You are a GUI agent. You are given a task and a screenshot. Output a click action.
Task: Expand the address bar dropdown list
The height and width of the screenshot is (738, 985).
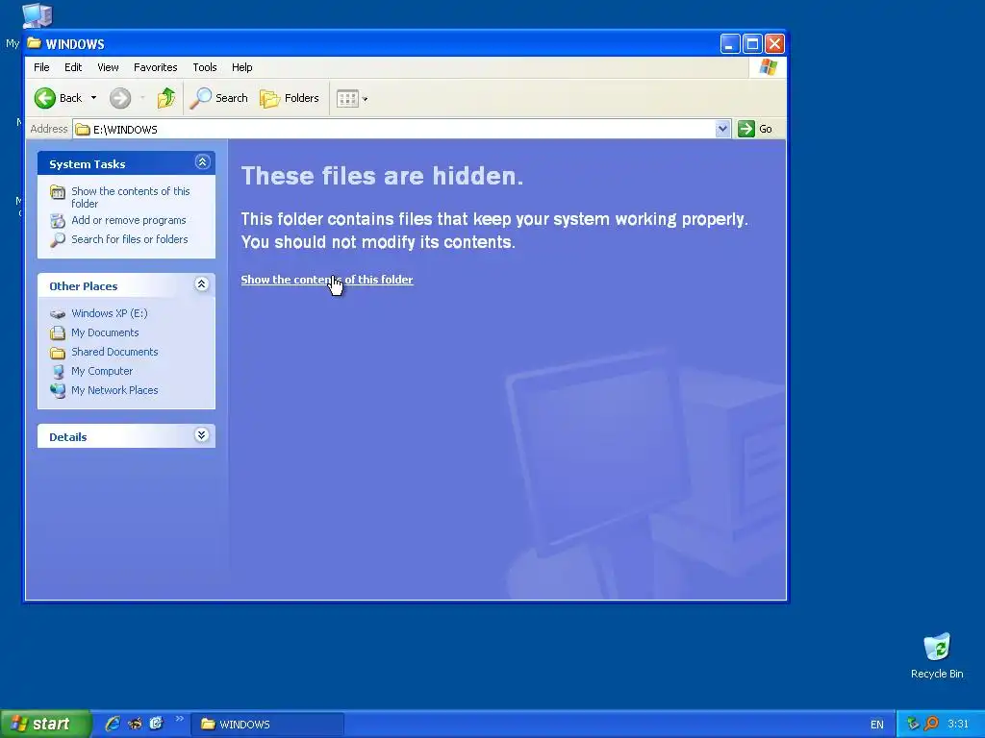723,129
